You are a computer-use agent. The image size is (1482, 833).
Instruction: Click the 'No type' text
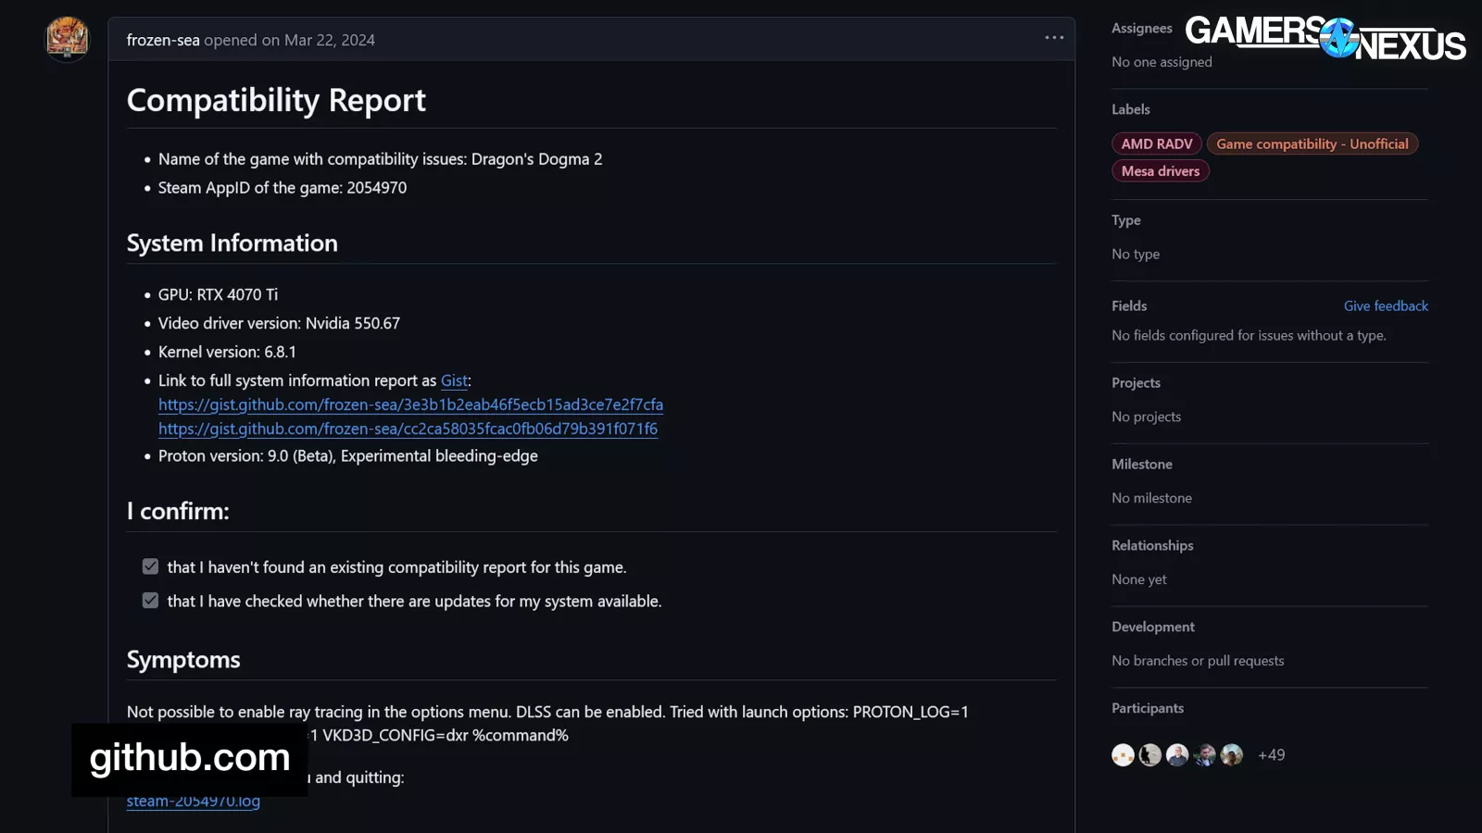point(1136,255)
